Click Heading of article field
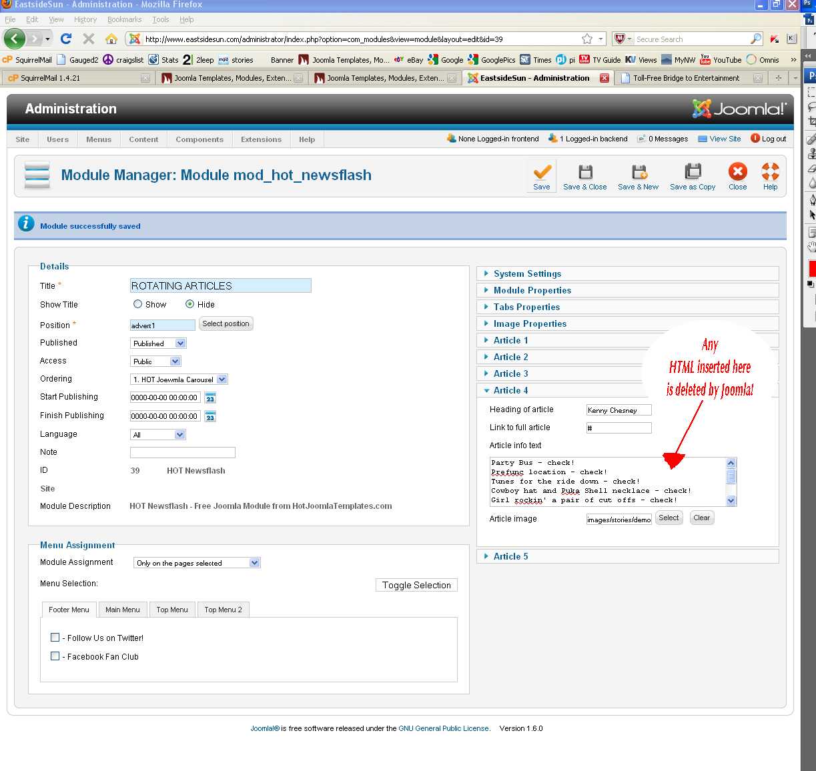The width and height of the screenshot is (816, 771). tap(619, 410)
